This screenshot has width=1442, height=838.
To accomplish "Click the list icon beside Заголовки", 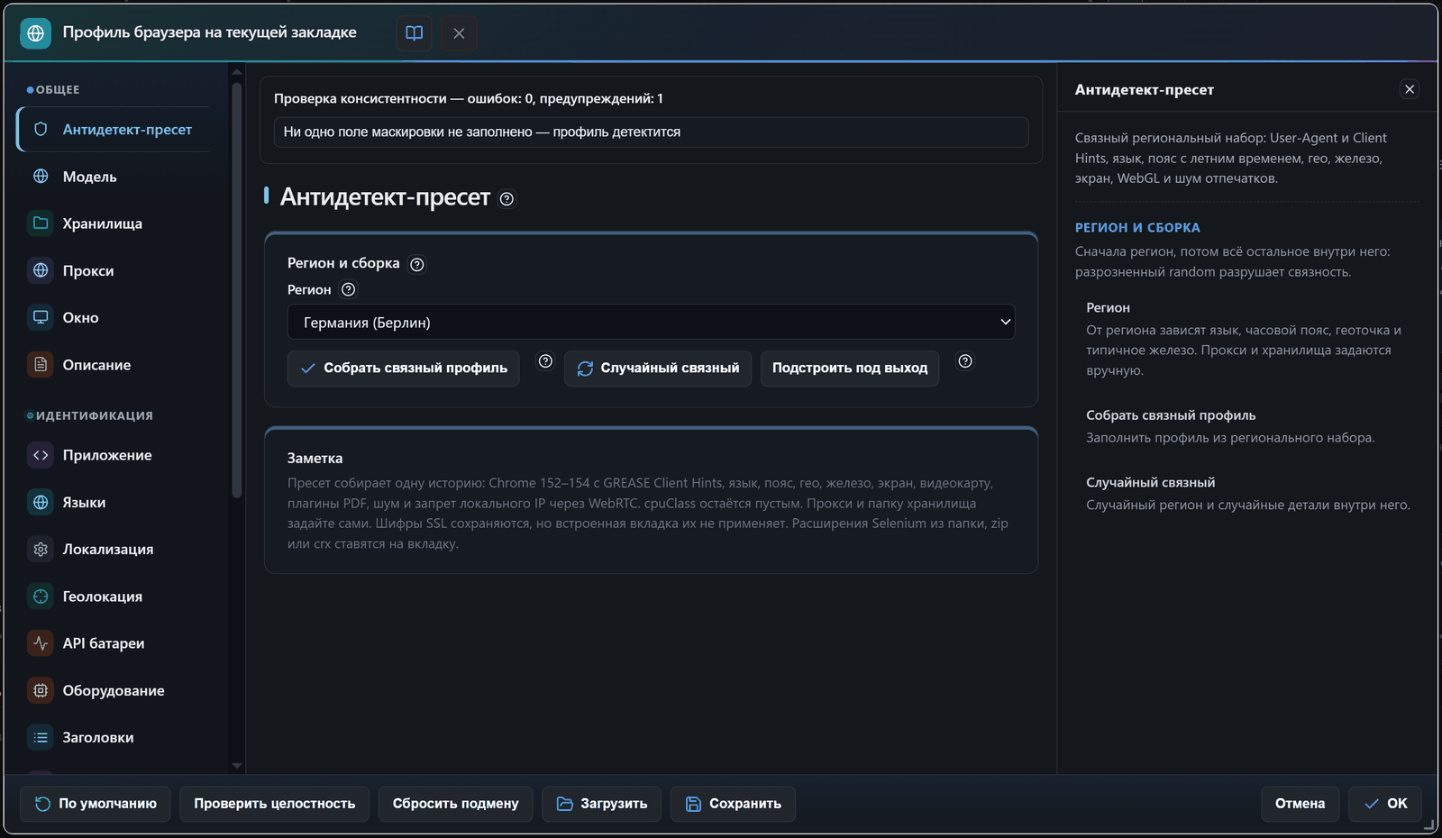I will tap(41, 737).
